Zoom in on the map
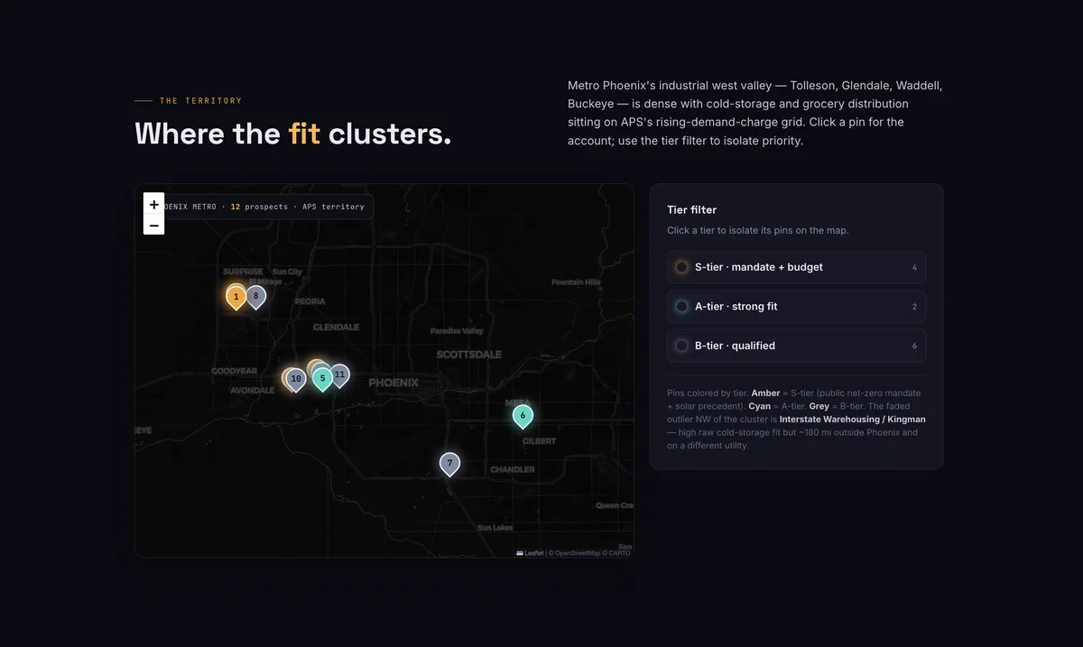The width and height of the screenshot is (1083, 647). 154,205
